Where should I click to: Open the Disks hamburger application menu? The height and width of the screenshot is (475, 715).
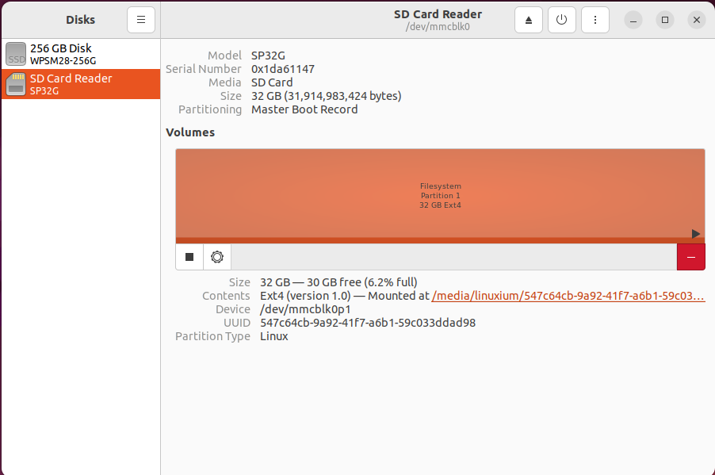pyautogui.click(x=141, y=20)
